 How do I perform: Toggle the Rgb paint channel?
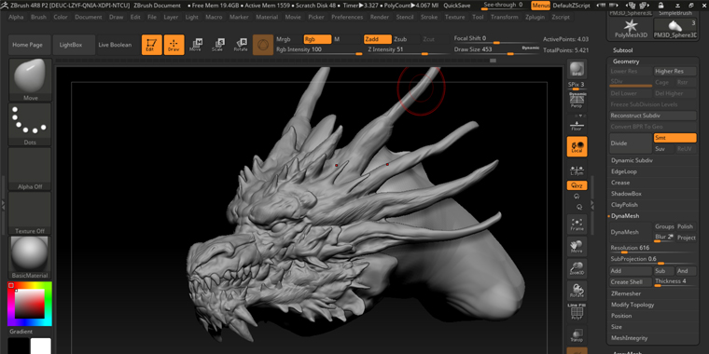click(317, 39)
